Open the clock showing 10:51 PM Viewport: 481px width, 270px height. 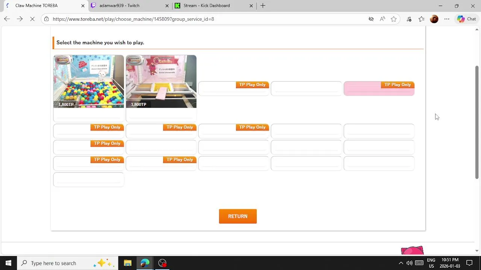(x=450, y=263)
